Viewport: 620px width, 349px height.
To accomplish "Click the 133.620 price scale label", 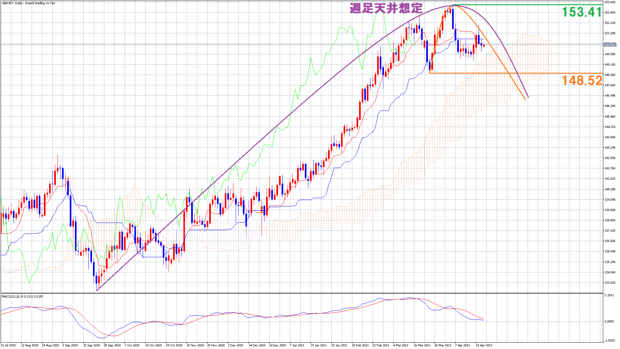I will click(x=610, y=282).
